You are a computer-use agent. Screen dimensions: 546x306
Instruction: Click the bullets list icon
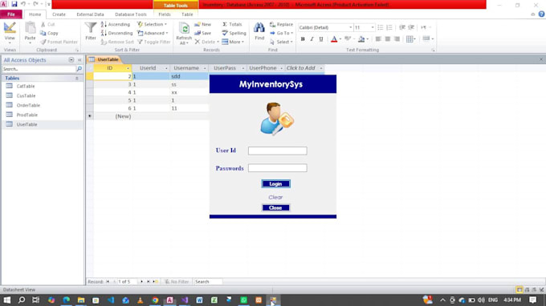click(x=381, y=27)
